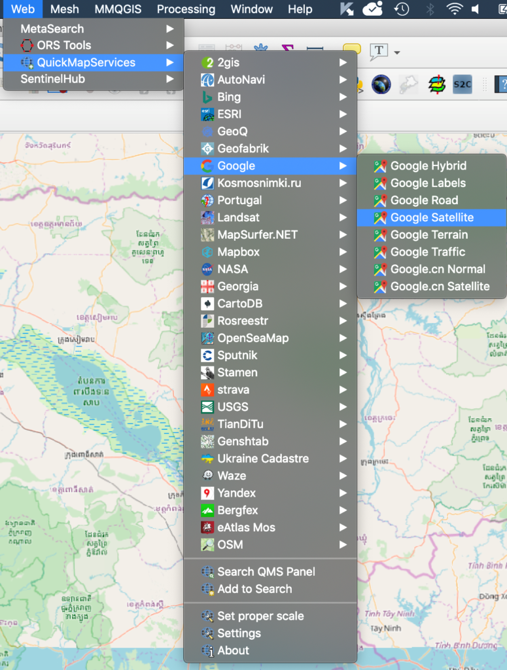Open the Processing menu
Screen dimensions: 507x670
[186, 9]
